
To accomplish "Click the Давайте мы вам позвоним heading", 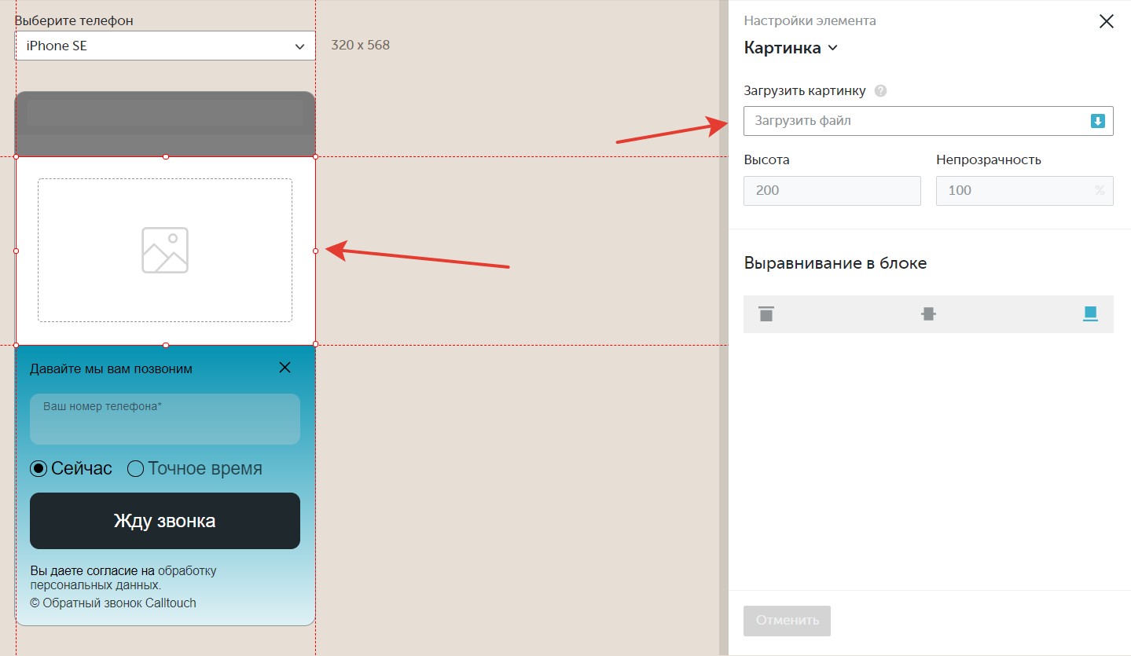I will pyautogui.click(x=111, y=368).
